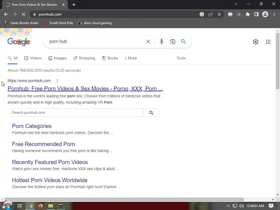Open the Windows Start button
Image resolution: width=280 pixels, height=210 pixels.
[x=7, y=206]
